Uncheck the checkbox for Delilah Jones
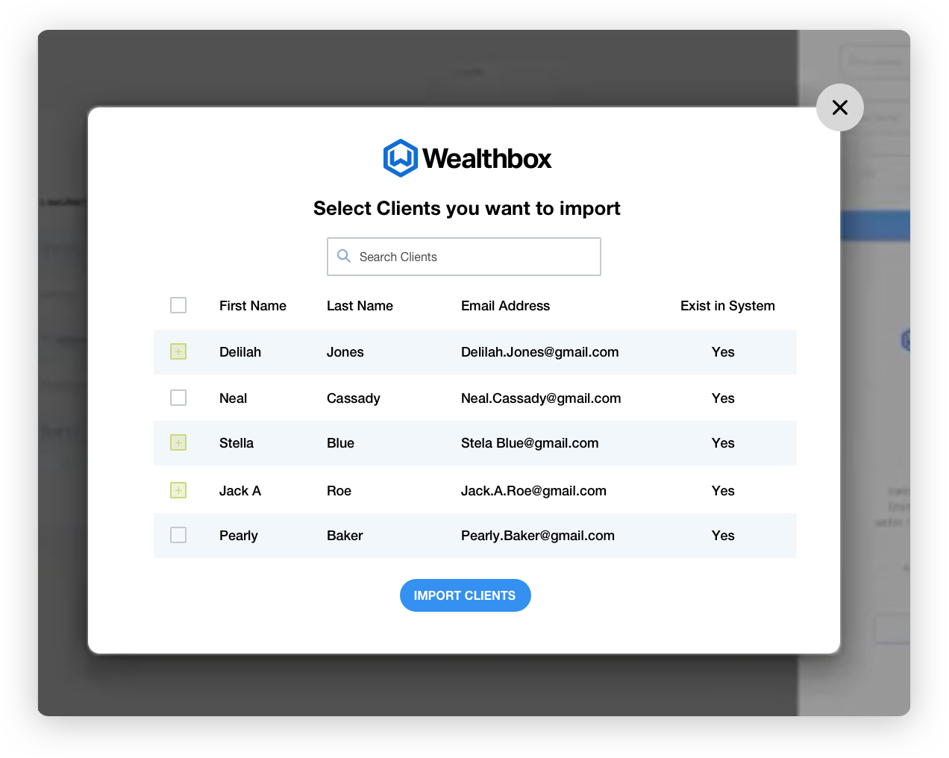949x758 pixels. point(178,351)
